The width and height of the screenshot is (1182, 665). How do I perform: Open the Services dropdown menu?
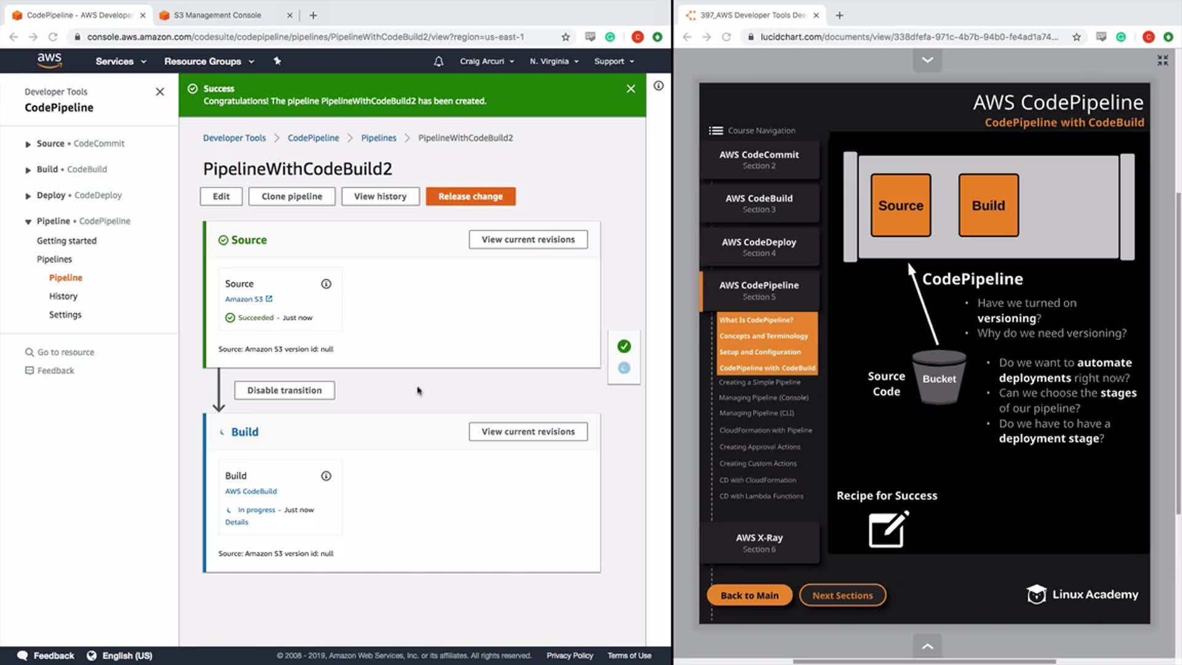(121, 61)
